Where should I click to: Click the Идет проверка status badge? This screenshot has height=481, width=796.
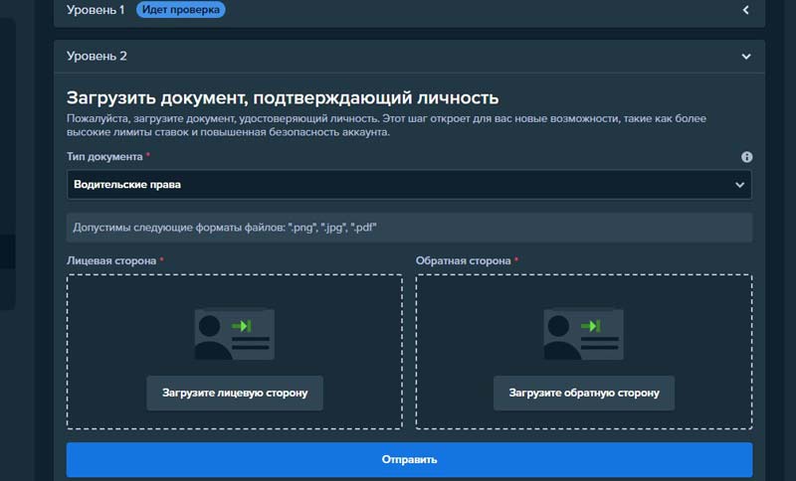(x=180, y=11)
